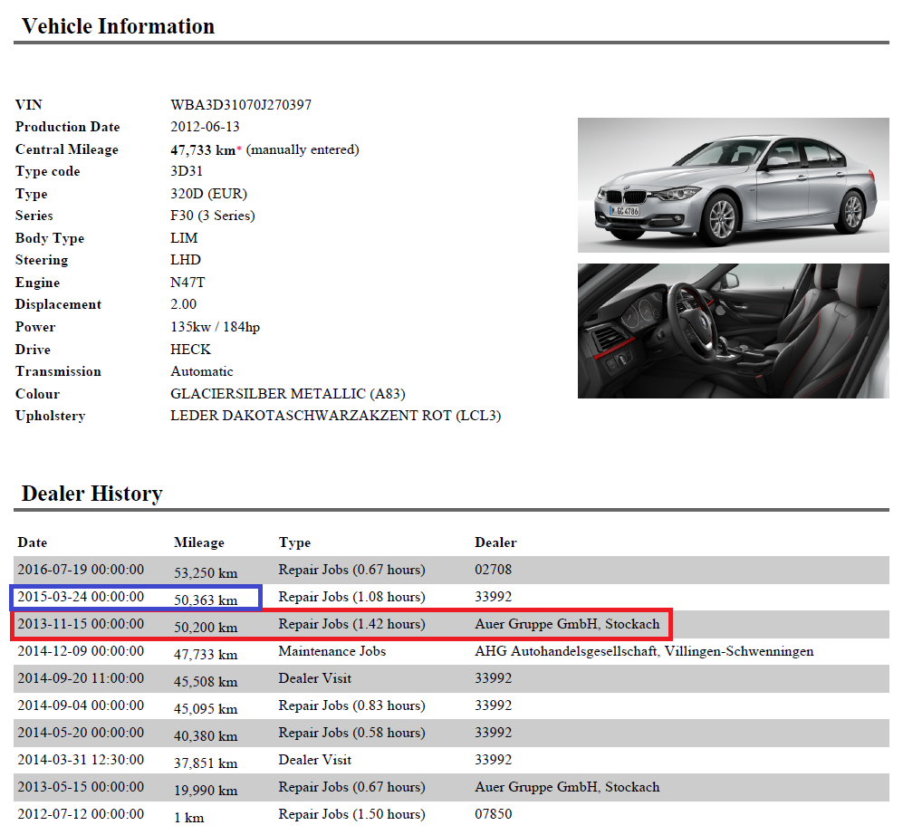Click the mileage 50,200 km
Image resolution: width=903 pixels, height=835 pixels.
tap(206, 627)
